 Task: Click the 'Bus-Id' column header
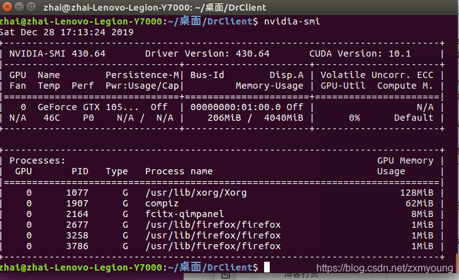[x=207, y=75]
